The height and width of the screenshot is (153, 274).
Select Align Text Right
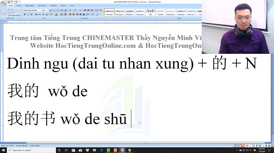[x=77, y=14]
